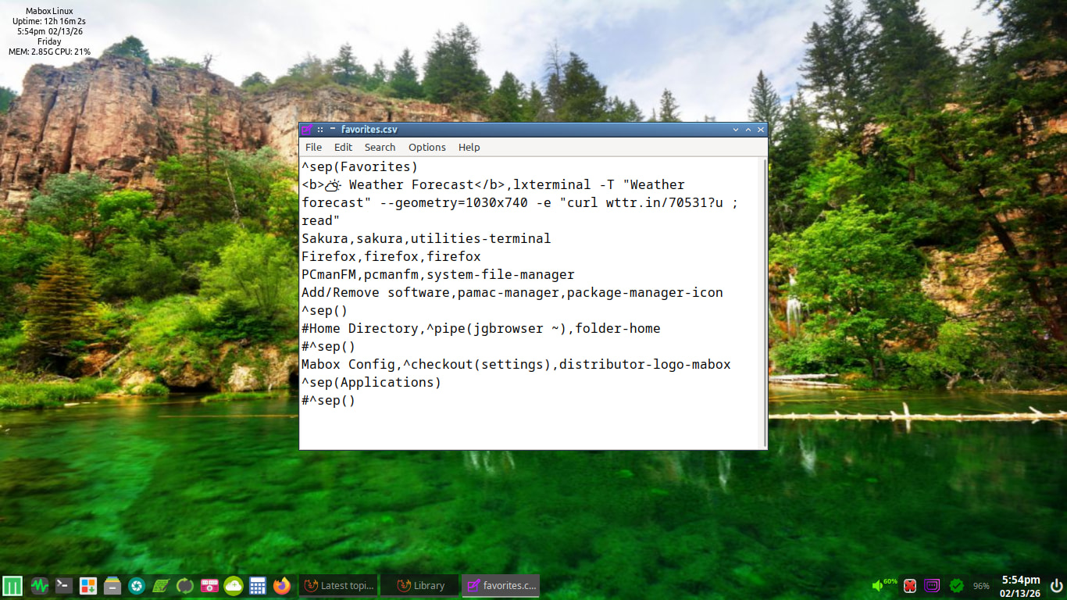Click the green circular refresh arrows icon
The image size is (1067, 600).
185,585
